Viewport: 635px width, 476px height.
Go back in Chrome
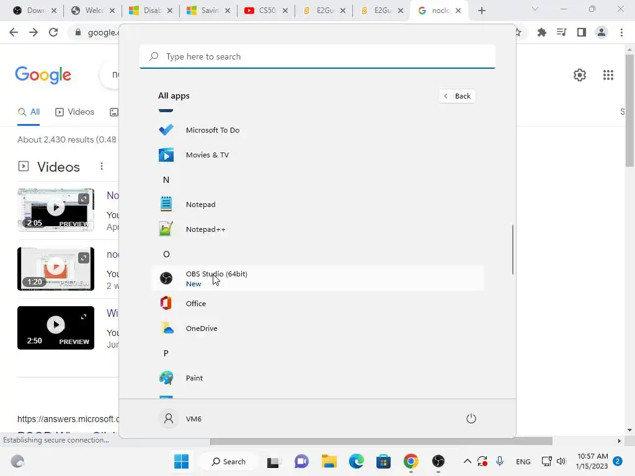(14, 32)
